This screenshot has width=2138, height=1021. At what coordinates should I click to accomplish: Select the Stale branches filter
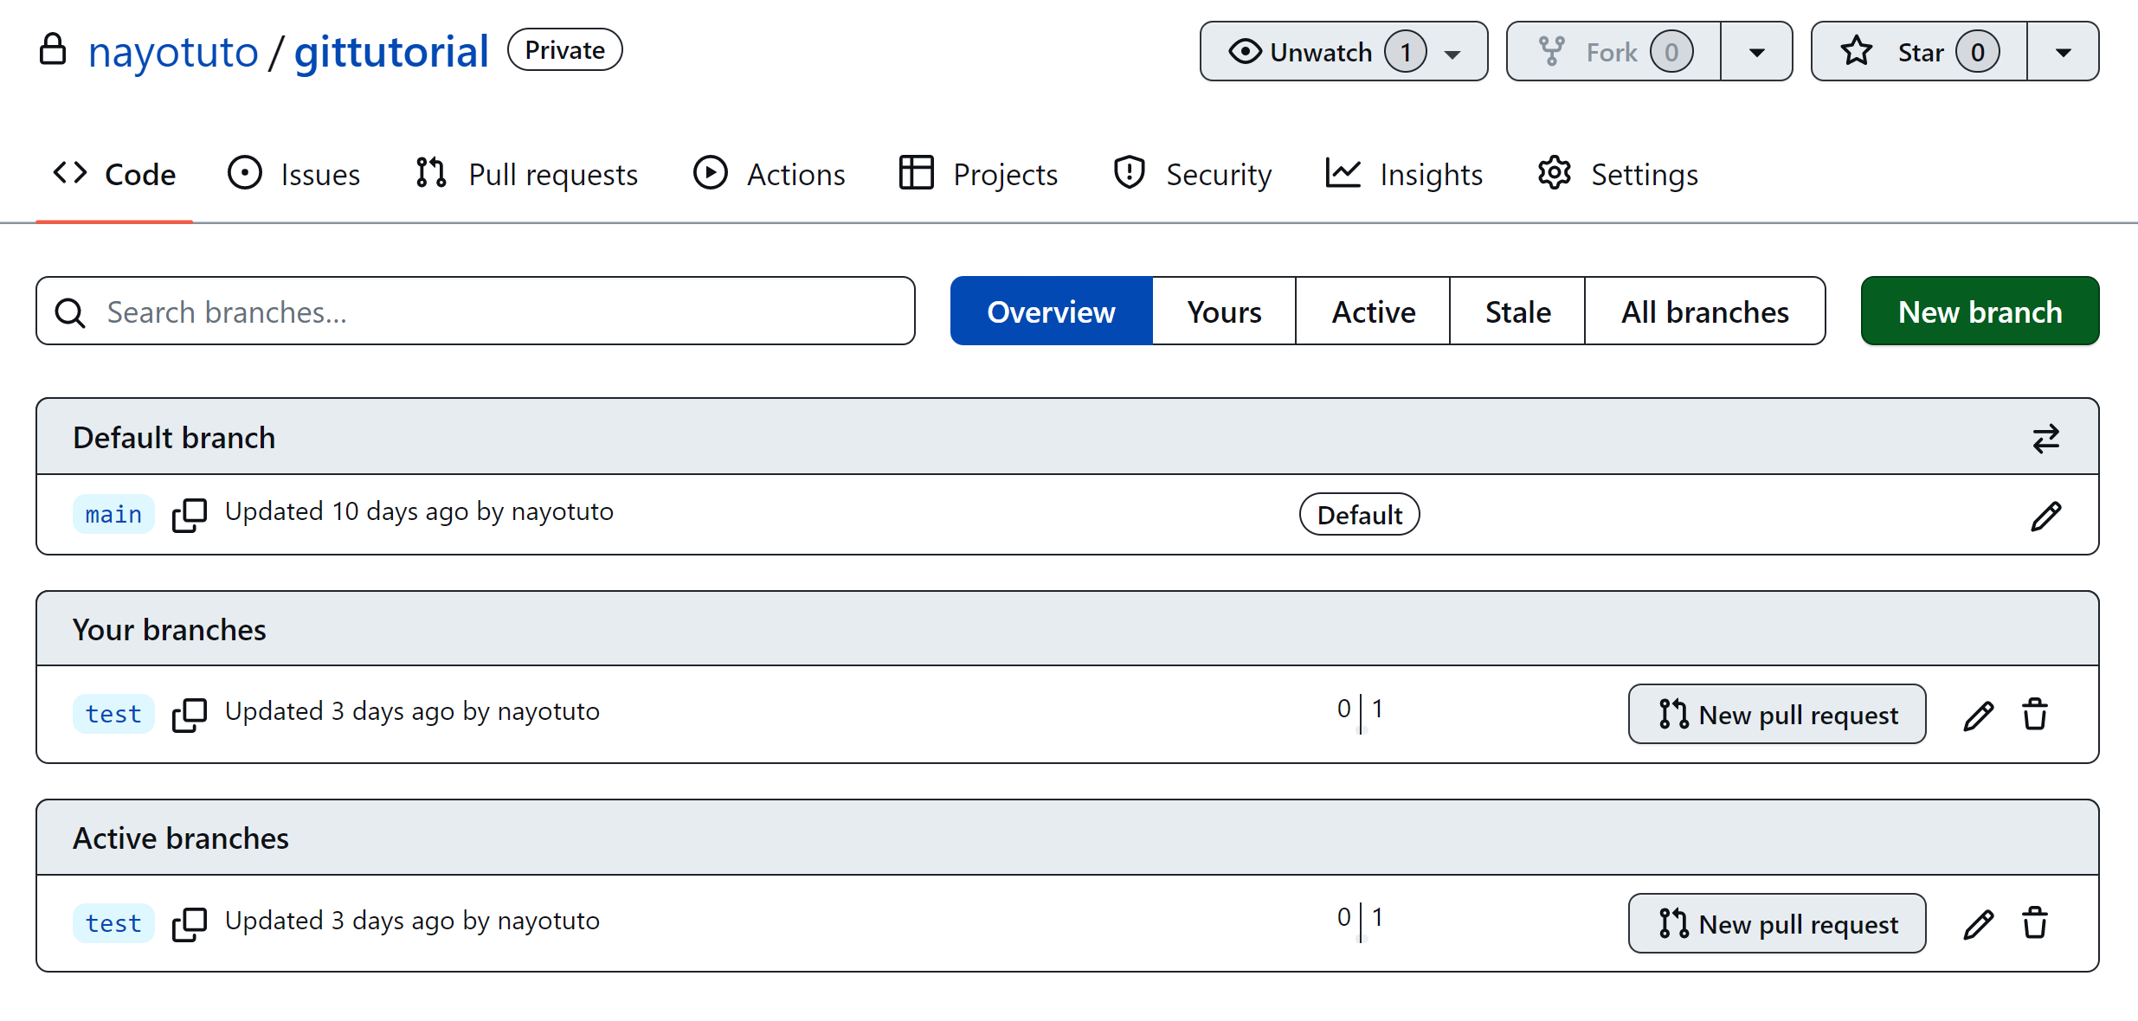(1517, 311)
